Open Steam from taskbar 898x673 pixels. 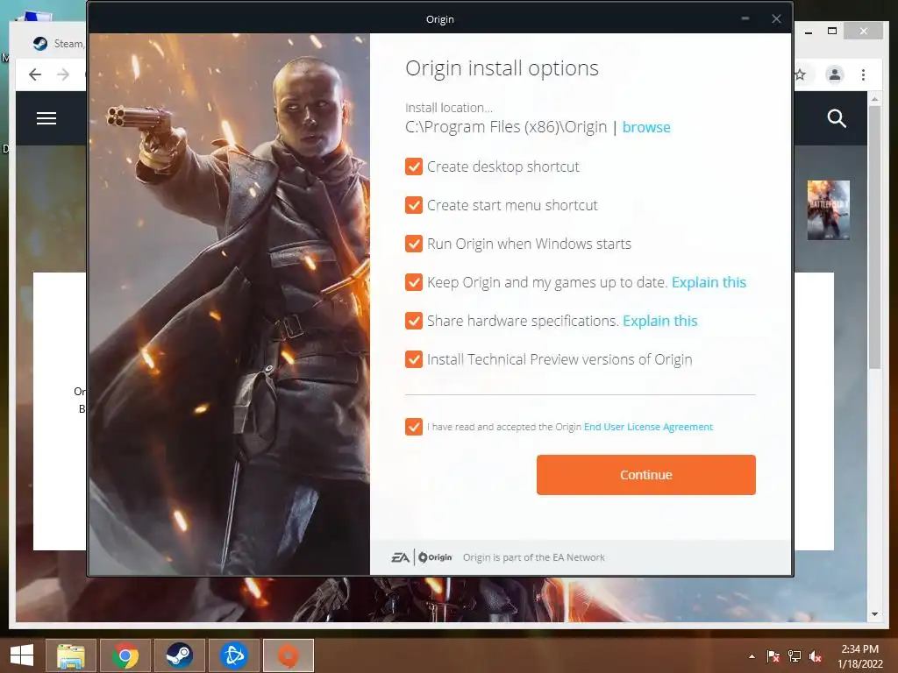click(x=179, y=655)
